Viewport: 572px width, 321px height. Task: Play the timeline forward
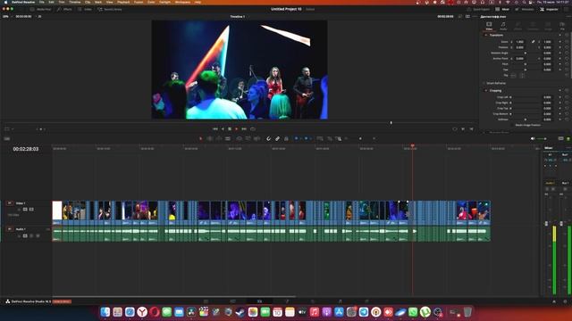[x=236, y=128]
